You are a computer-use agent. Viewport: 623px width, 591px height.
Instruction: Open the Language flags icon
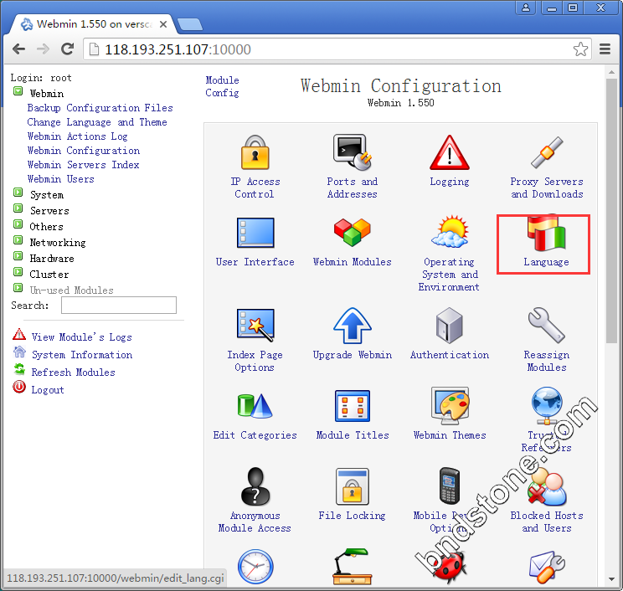[x=546, y=233]
